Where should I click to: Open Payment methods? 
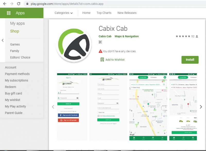point(17,74)
